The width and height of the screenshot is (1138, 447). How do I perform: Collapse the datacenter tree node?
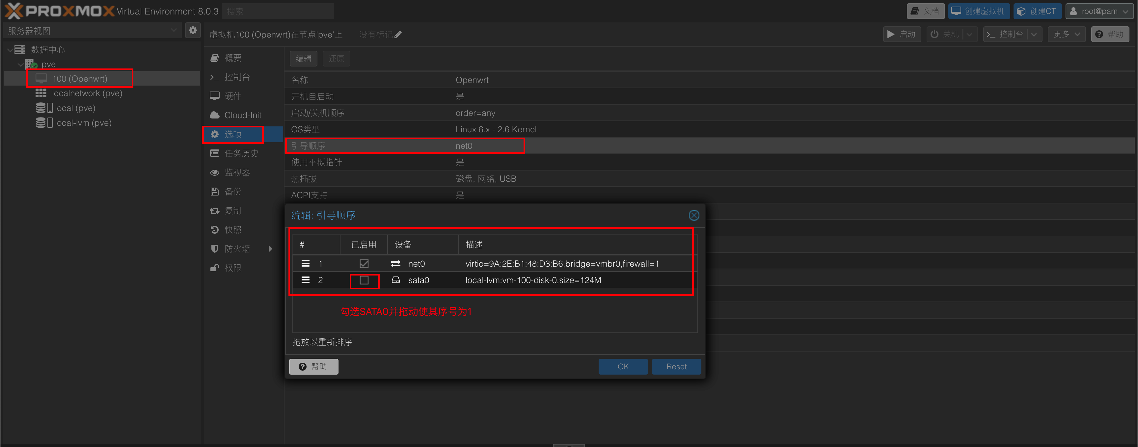[x=10, y=50]
